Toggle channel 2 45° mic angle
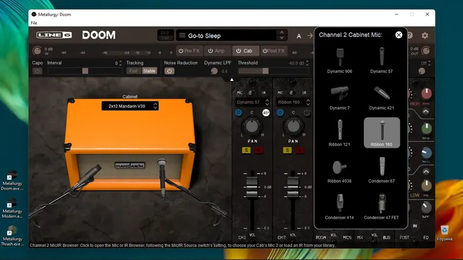Screen dimensions: 463x260 click(x=307, y=113)
